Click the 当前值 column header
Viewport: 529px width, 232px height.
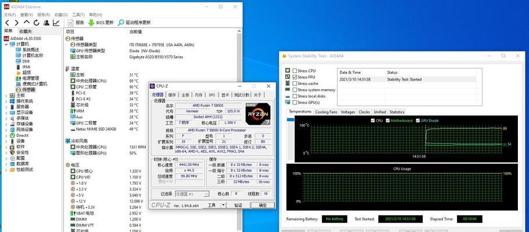[135, 31]
